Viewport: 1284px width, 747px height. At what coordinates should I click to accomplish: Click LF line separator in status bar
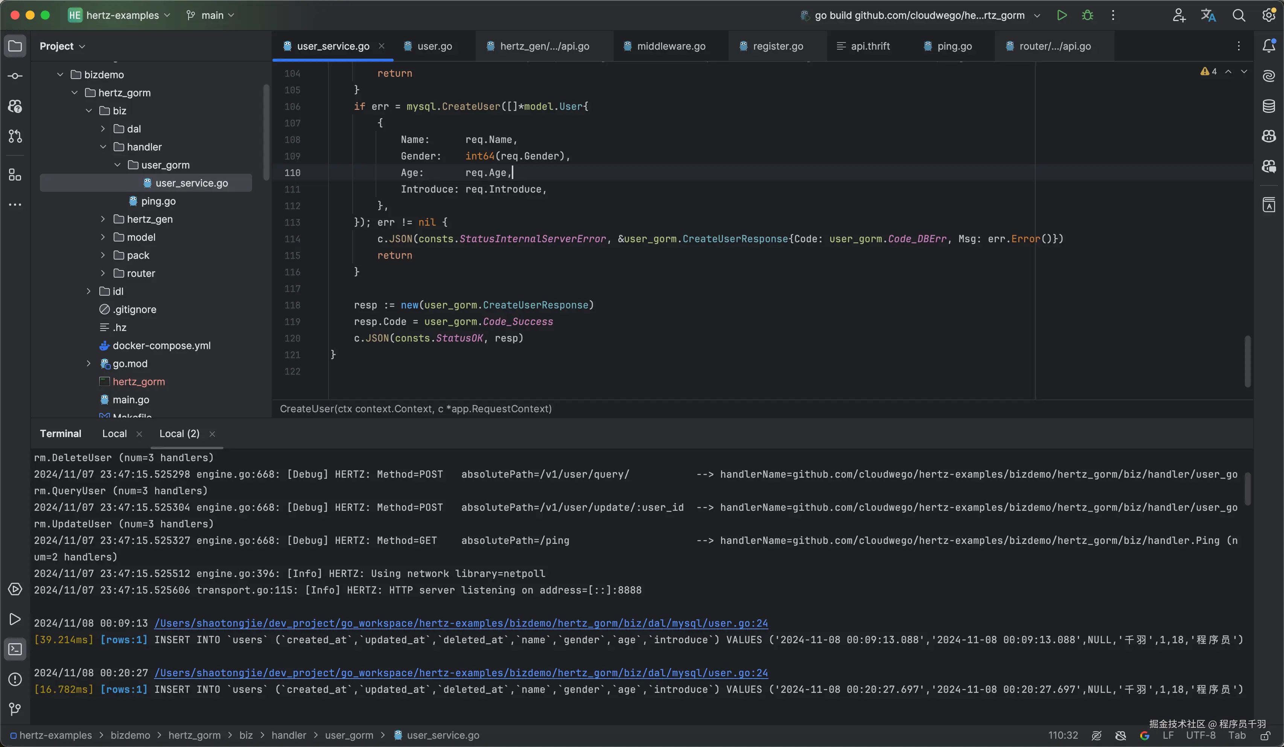coord(1168,735)
